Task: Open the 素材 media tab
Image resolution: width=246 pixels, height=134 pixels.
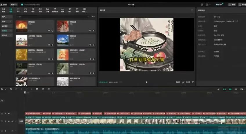Action: pos(3,10)
